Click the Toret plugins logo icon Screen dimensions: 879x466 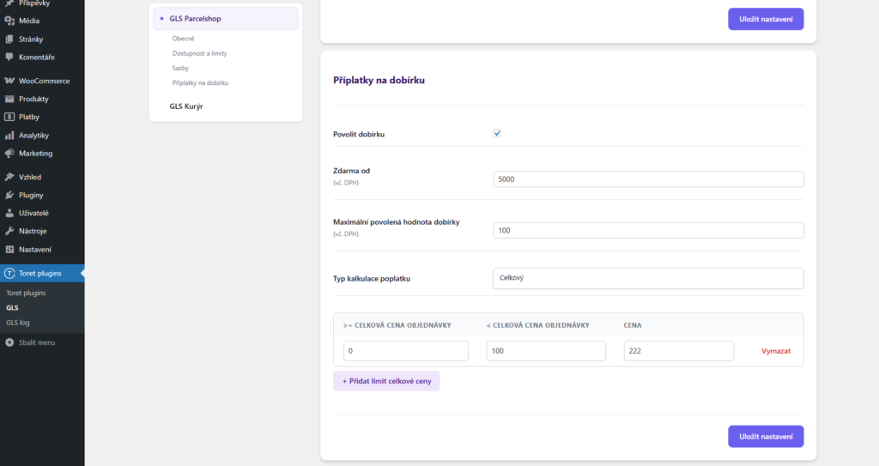(x=9, y=274)
